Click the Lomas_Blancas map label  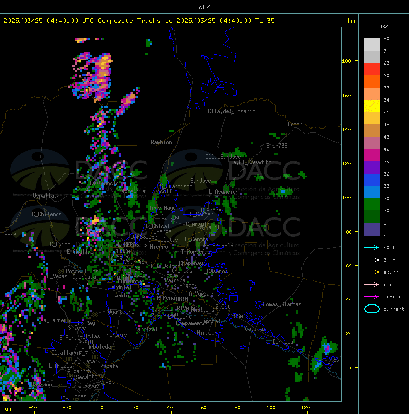(x=282, y=304)
